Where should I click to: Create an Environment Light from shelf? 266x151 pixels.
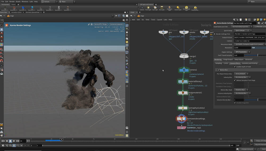tap(186, 8)
